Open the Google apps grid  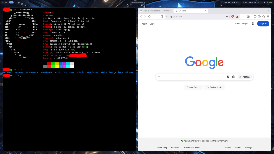(x=253, y=24)
